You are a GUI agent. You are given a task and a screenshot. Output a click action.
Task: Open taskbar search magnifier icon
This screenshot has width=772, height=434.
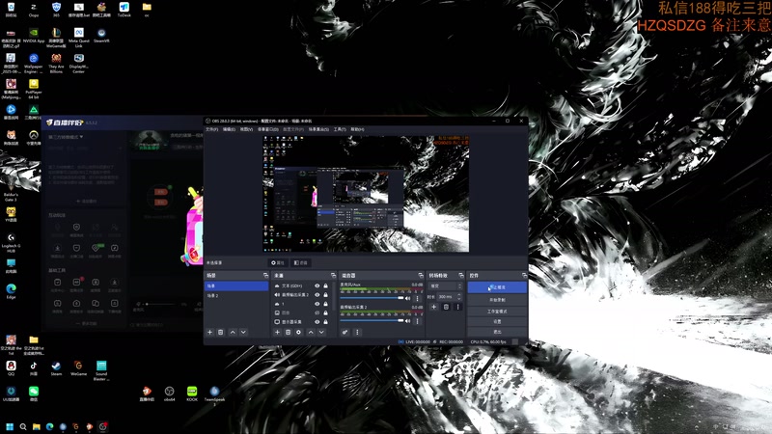click(22, 426)
